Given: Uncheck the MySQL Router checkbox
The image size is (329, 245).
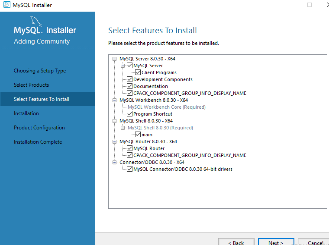Looking at the screenshot, I should coord(129,148).
